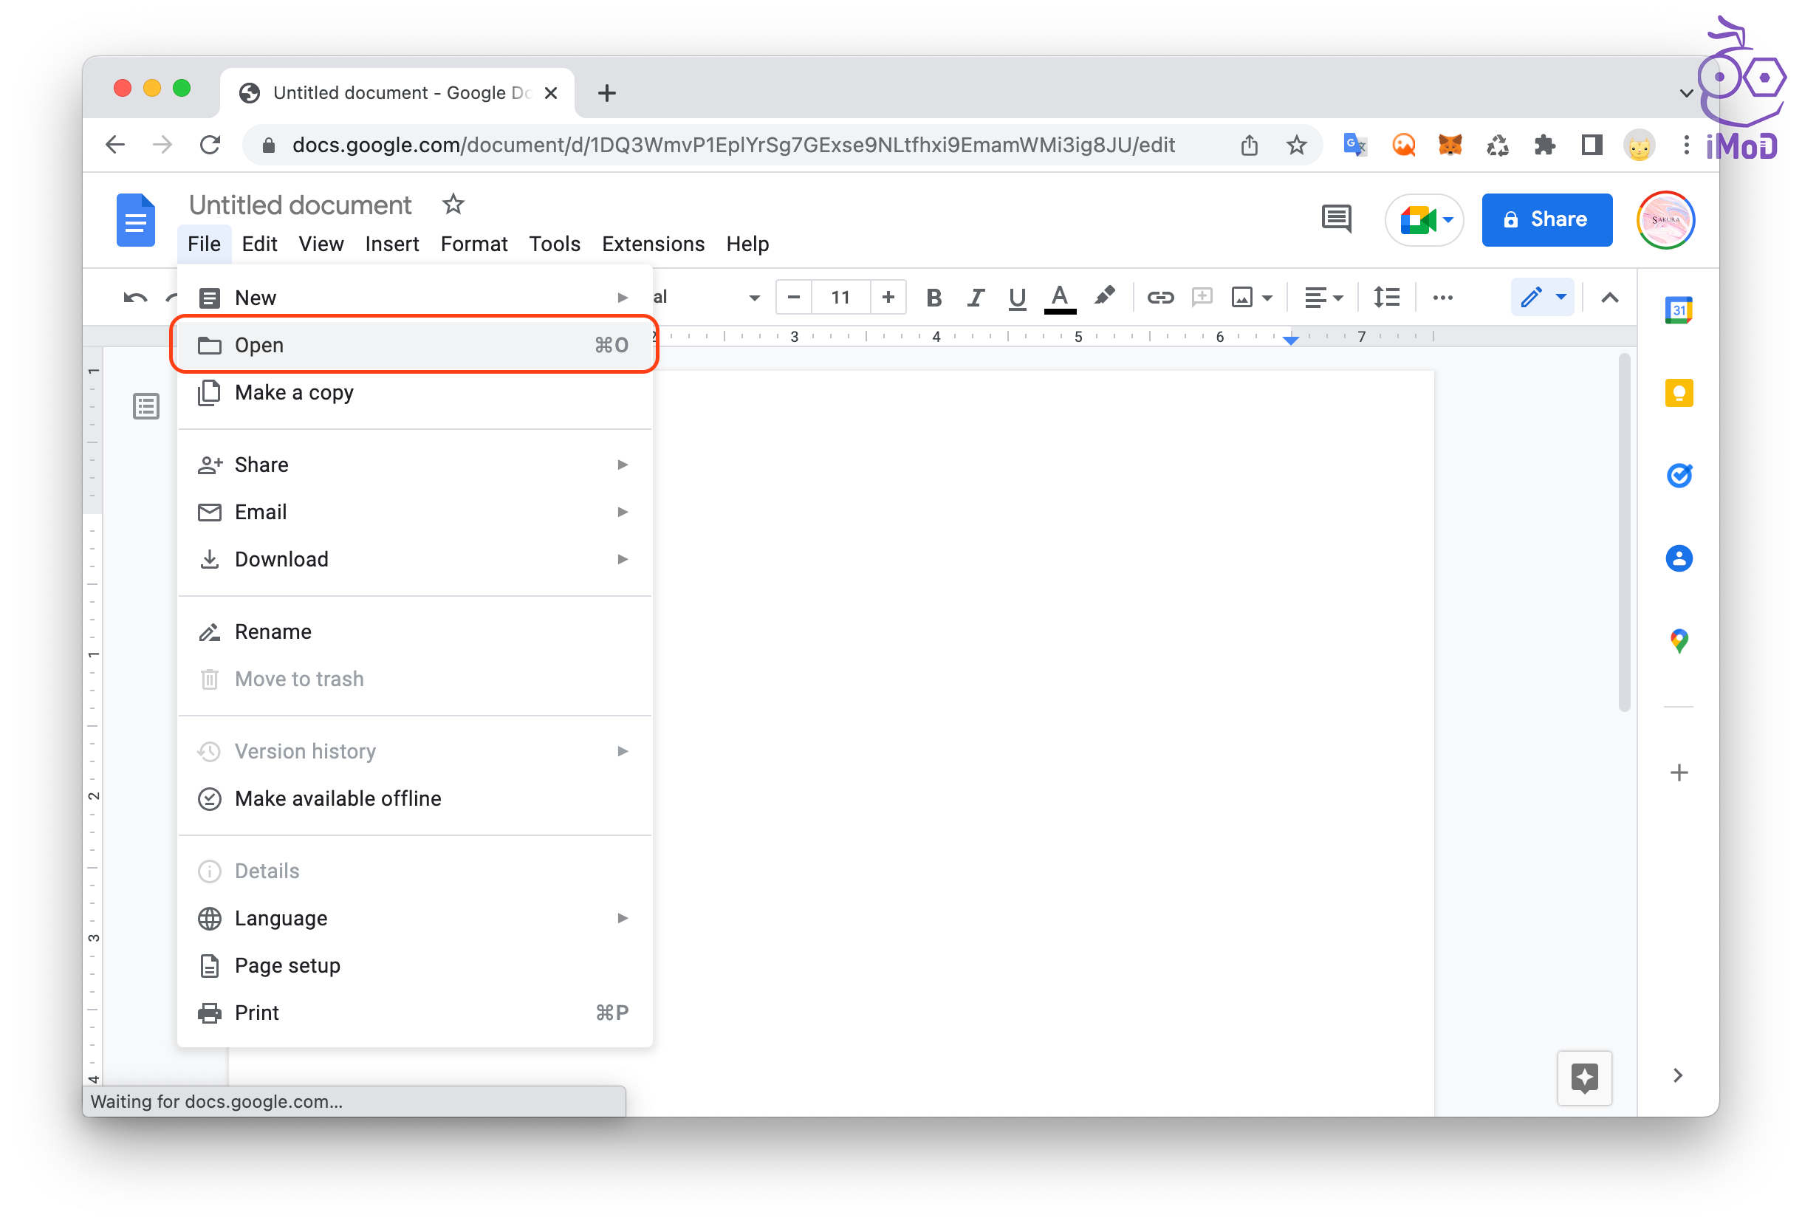Toggle bold formatting
1802x1226 pixels.
tap(933, 297)
